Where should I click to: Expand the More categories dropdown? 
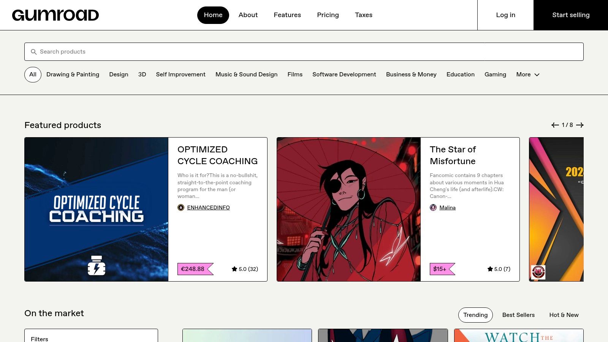(527, 74)
